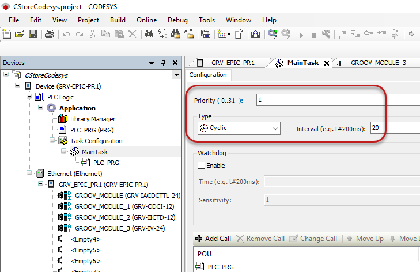Viewport: 420px width, 272px height.
Task: Pin the Devices panel
Action: [163, 63]
